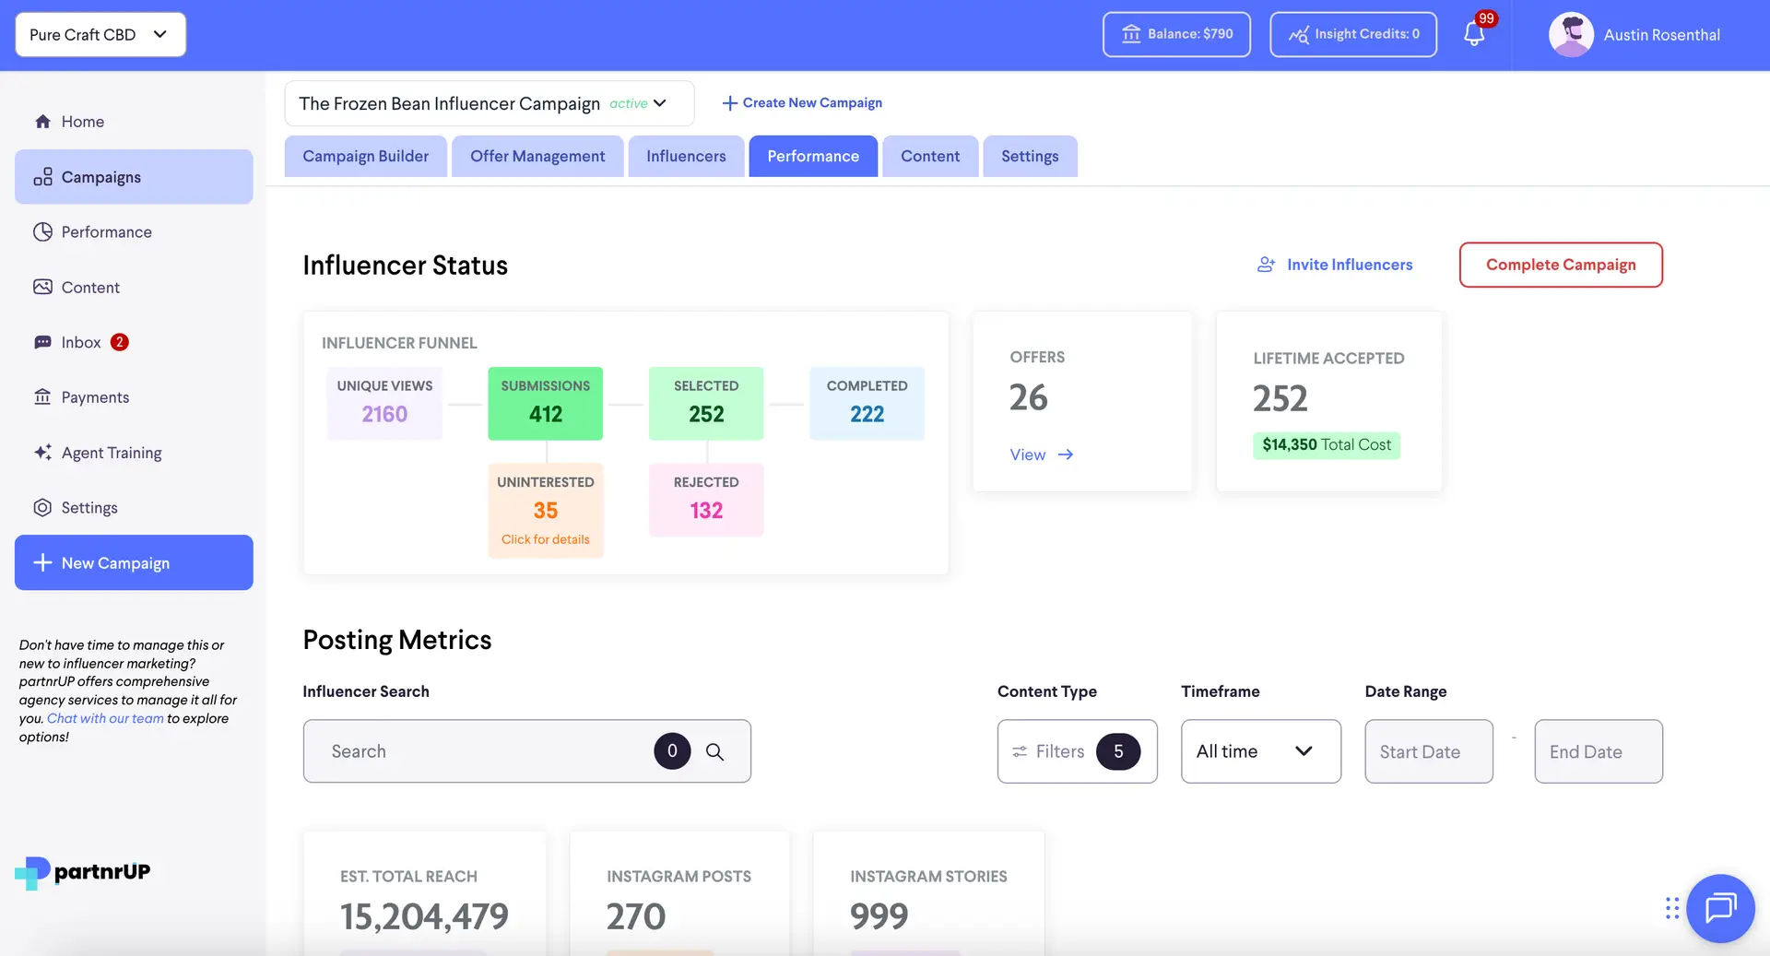Open the Campaigns section via its sidebar icon

[x=42, y=176]
